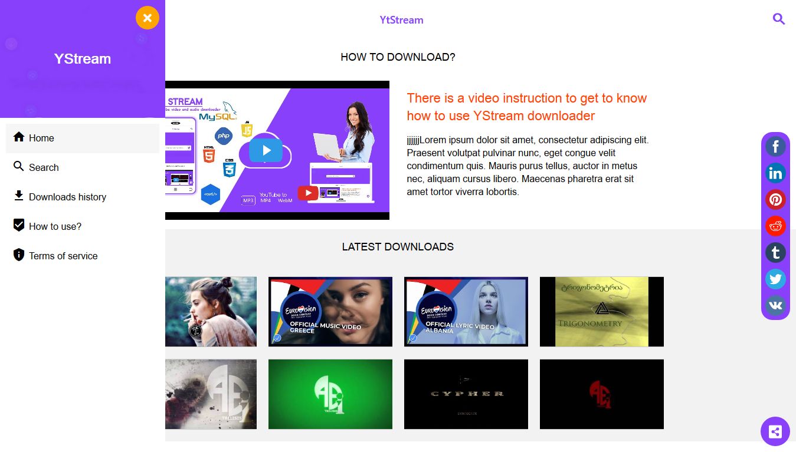
Task: Click the YStream sidebar logo text
Action: pos(83,59)
